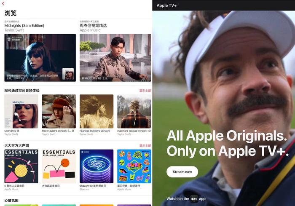
Task: Click 'Apple Music' under 周杰伦视频精选
Action: pyautogui.click(x=90, y=30)
